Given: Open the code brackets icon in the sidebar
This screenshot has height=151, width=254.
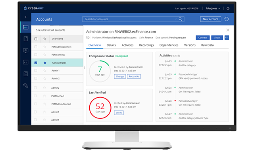Looking at the screenshot, I should click(x=25, y=62).
